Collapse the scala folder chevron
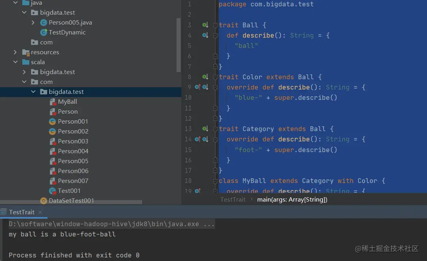This screenshot has width=427, height=261. click(x=15, y=62)
